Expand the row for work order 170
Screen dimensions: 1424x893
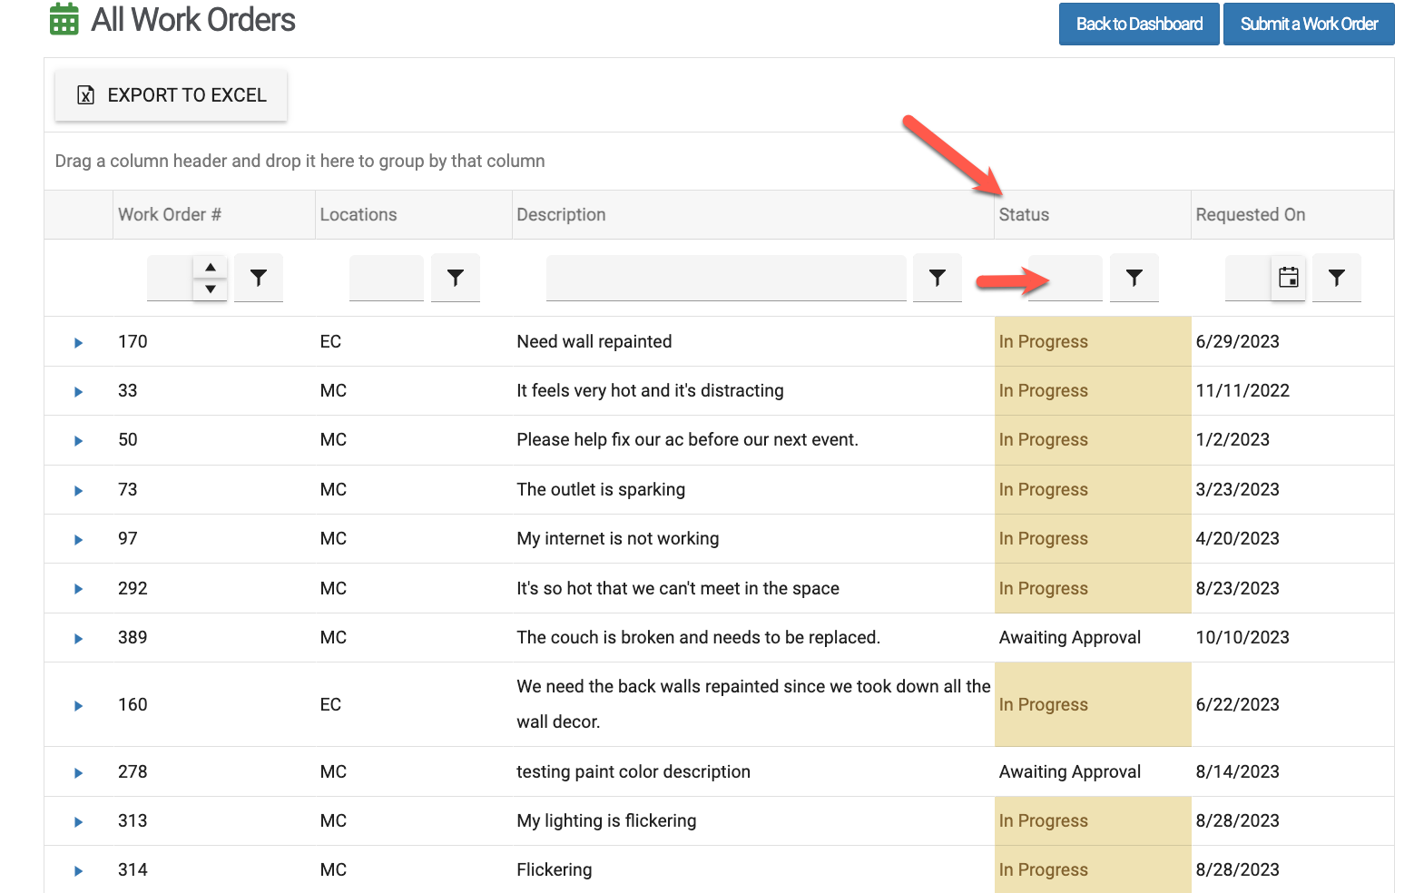(x=79, y=343)
